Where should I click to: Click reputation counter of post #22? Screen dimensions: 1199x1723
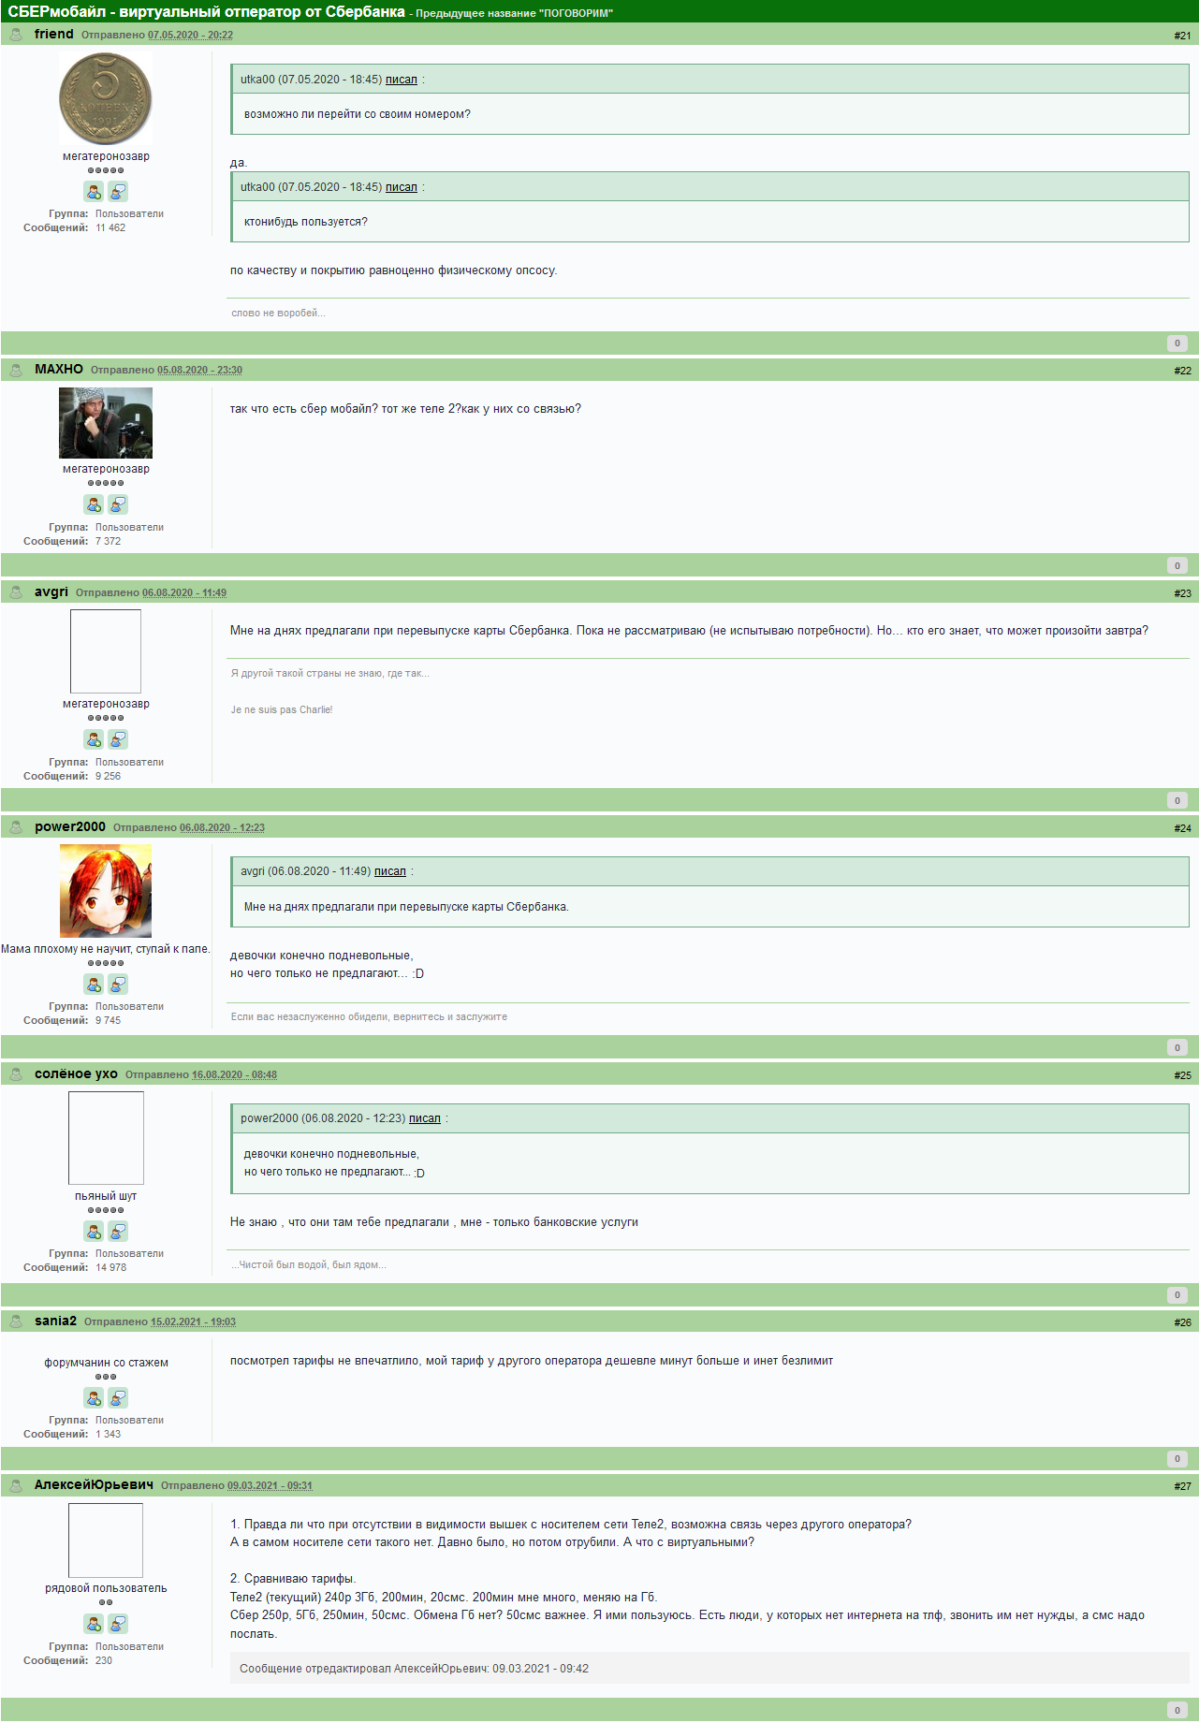(1177, 565)
